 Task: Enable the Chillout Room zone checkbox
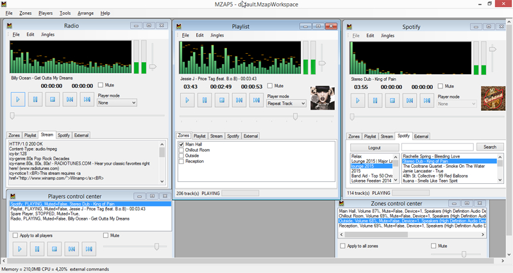tap(181, 150)
